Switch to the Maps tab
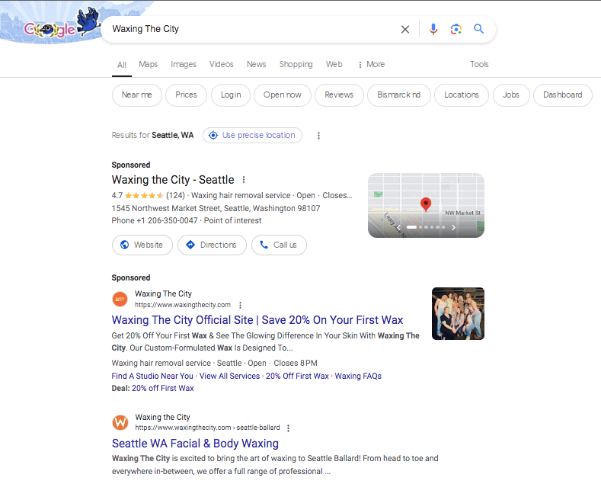Image resolution: width=601 pixels, height=484 pixels. (x=149, y=65)
